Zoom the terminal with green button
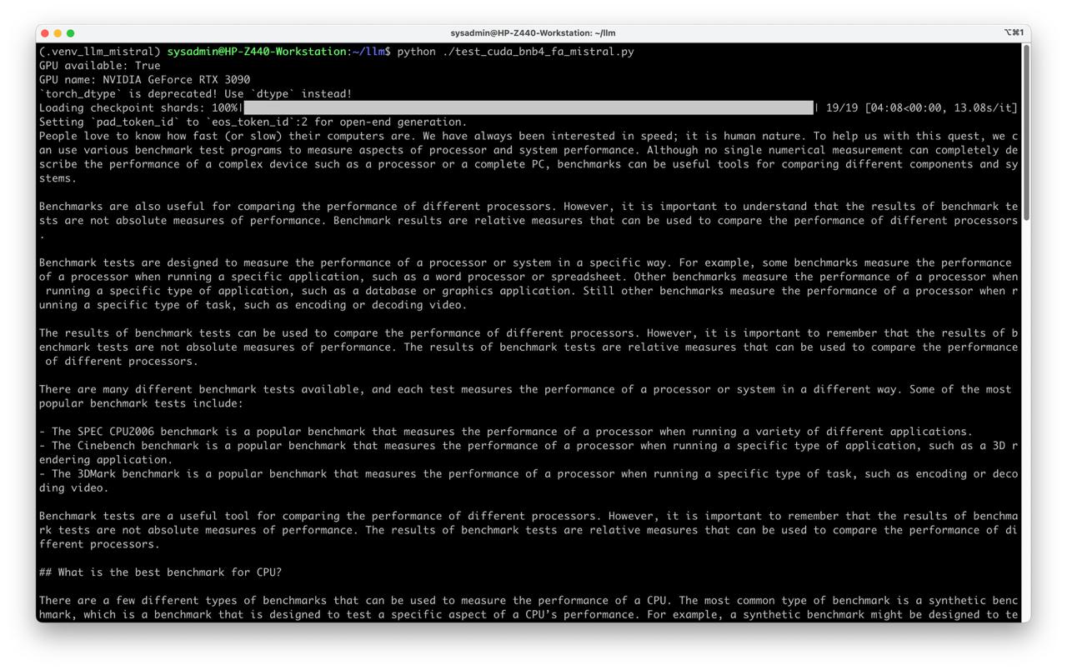This screenshot has width=1067, height=670. 70,33
